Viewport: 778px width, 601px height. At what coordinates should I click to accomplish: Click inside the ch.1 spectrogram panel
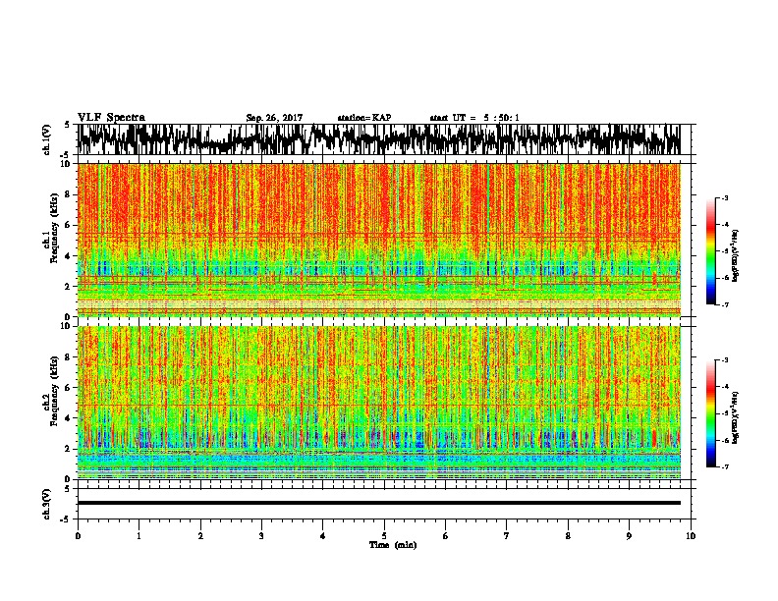click(378, 240)
